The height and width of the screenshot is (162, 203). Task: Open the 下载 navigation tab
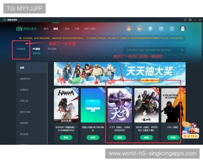point(77,29)
